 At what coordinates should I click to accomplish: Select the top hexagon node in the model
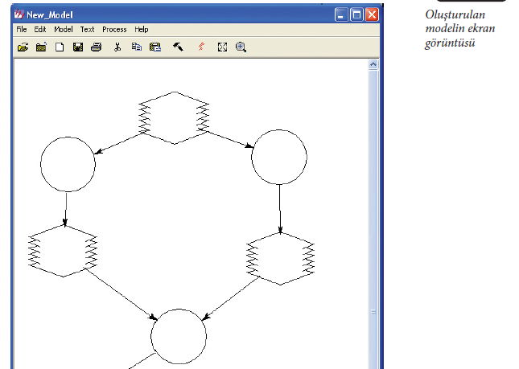pyautogui.click(x=175, y=117)
